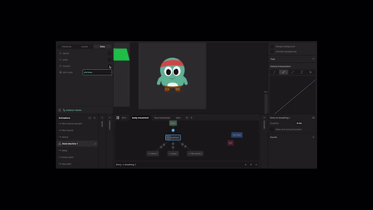Select the Hold interpolation icon

pyautogui.click(x=274, y=72)
